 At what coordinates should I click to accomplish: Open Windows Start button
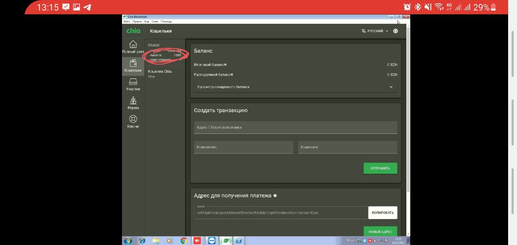point(128,241)
